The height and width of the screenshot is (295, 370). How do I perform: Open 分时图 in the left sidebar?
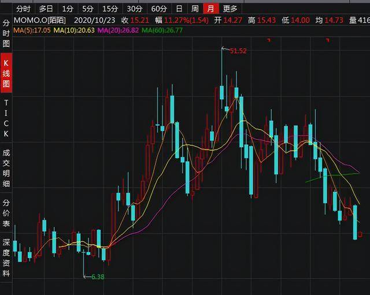coord(6,33)
